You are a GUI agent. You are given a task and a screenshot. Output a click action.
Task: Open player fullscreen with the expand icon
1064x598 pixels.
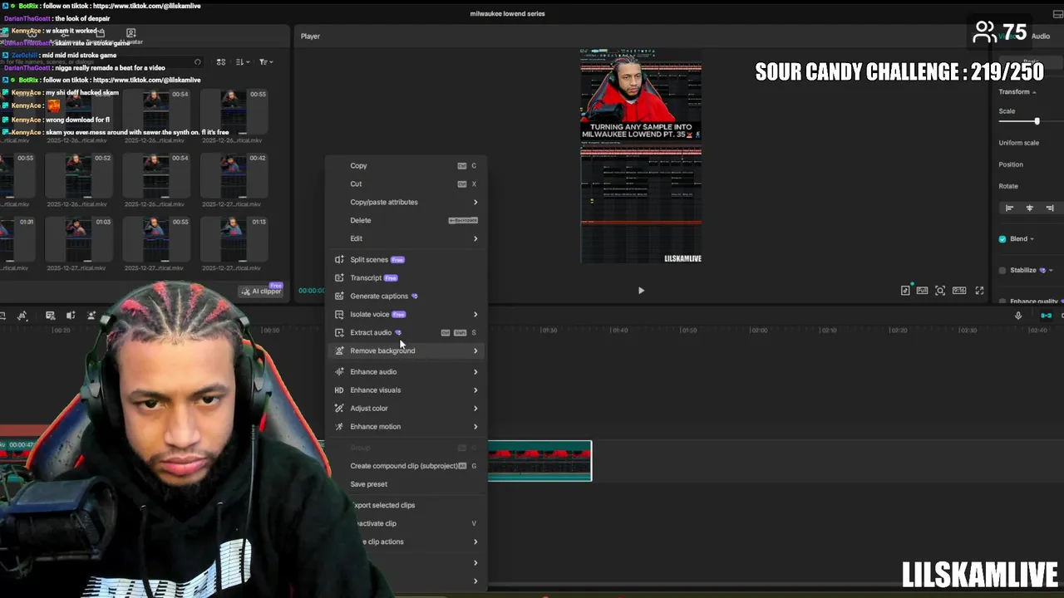tap(979, 291)
